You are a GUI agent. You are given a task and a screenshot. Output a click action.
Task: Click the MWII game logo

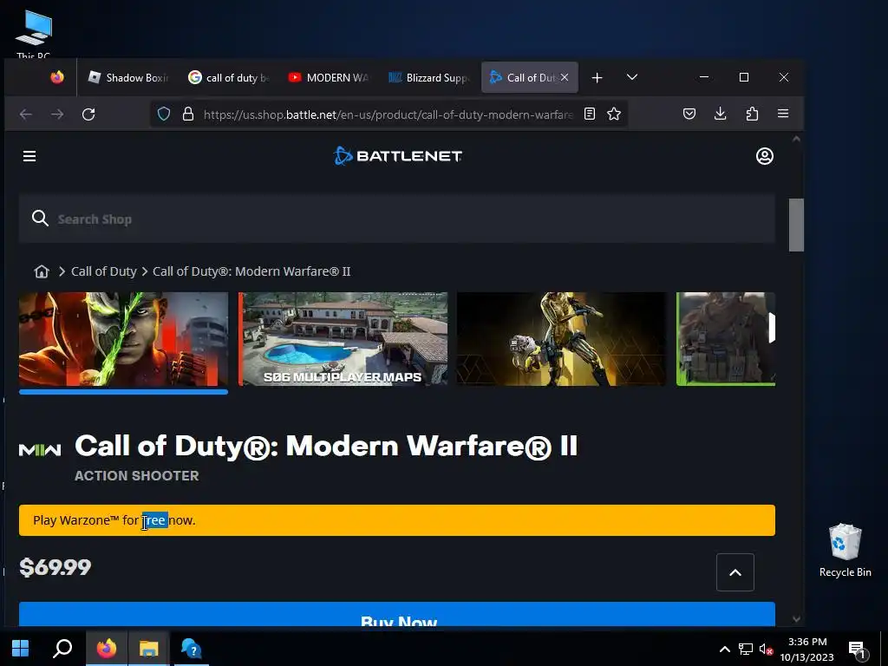pyautogui.click(x=40, y=450)
